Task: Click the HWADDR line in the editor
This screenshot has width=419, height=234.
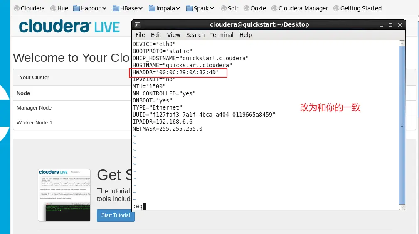Action: [175, 72]
